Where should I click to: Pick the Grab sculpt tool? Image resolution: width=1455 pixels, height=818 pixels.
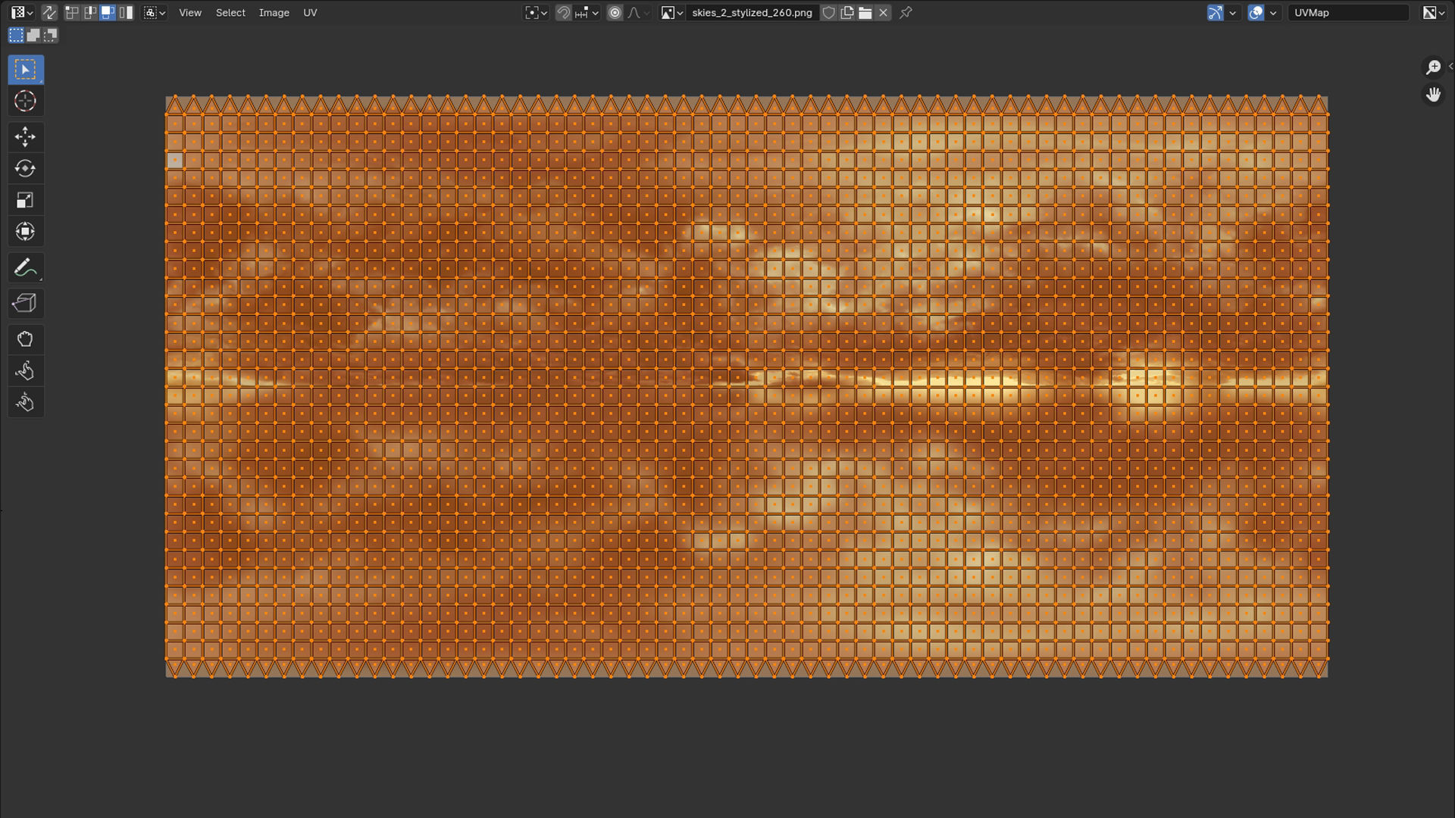click(25, 339)
